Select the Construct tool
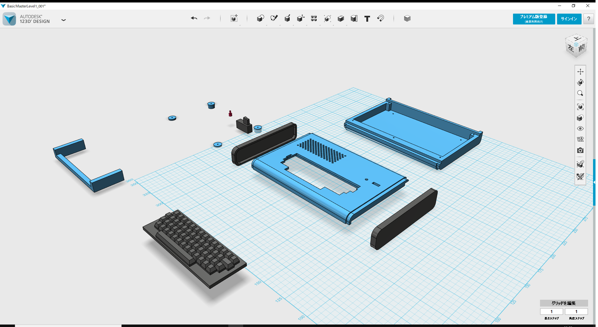 (287, 19)
